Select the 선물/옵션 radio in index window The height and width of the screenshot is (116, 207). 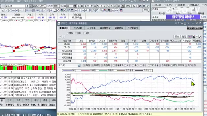point(189,5)
